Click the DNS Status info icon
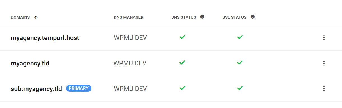 point(202,17)
